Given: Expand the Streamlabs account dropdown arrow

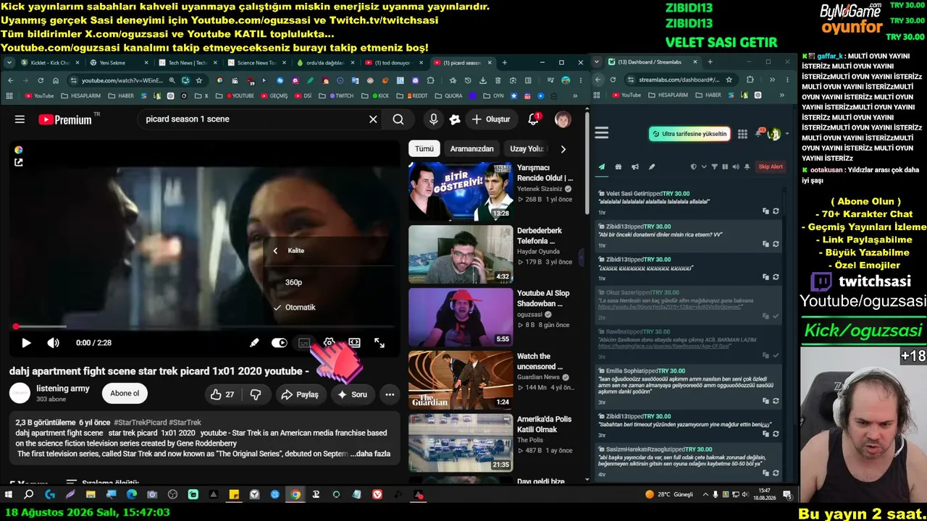Looking at the screenshot, I should [787, 134].
